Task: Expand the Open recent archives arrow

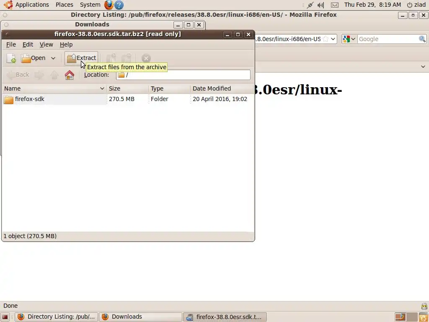Action: (x=53, y=58)
